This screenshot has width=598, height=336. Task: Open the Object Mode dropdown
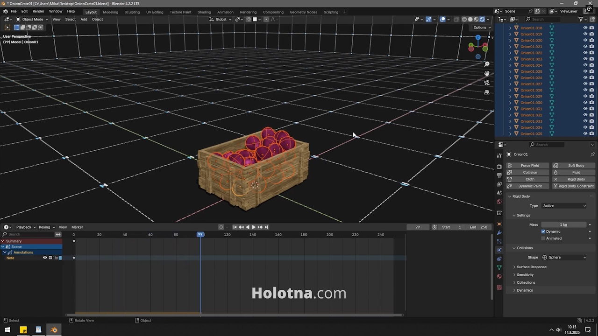coord(32,19)
